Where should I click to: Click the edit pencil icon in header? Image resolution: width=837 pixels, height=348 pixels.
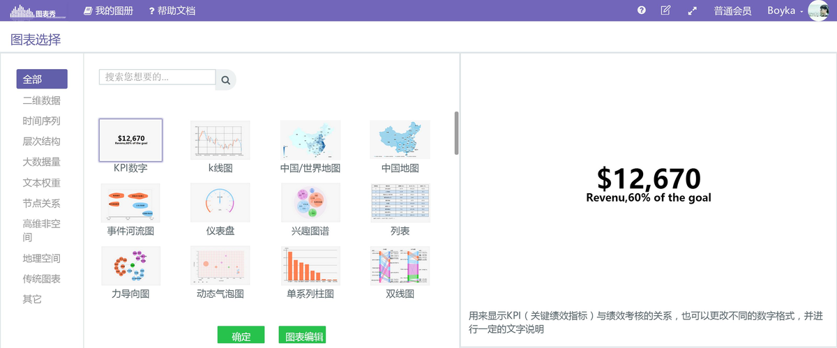tap(665, 10)
